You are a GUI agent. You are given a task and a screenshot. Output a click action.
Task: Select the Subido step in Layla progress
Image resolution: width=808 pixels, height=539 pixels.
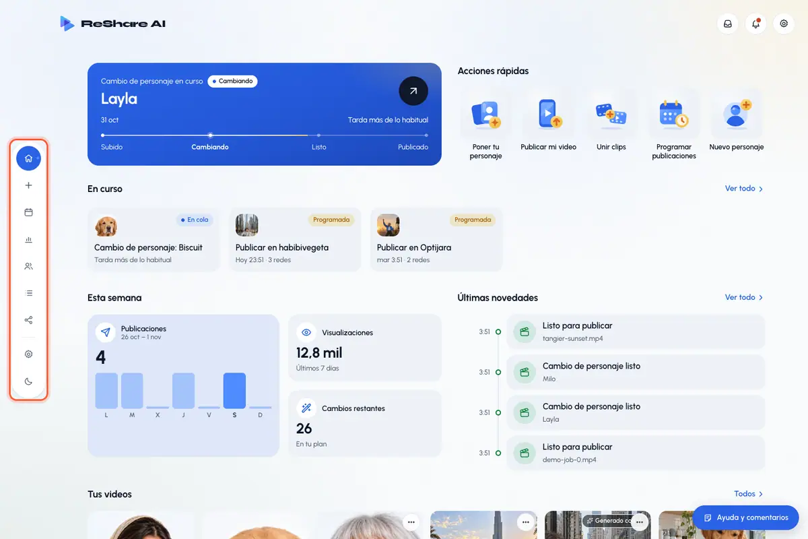click(112, 147)
